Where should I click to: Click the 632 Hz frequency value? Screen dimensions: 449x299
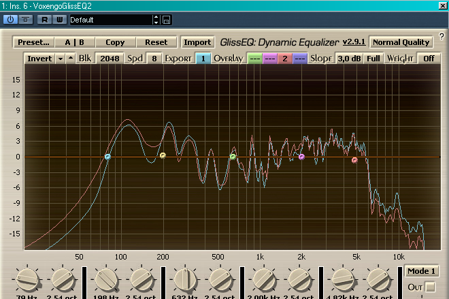184,297
